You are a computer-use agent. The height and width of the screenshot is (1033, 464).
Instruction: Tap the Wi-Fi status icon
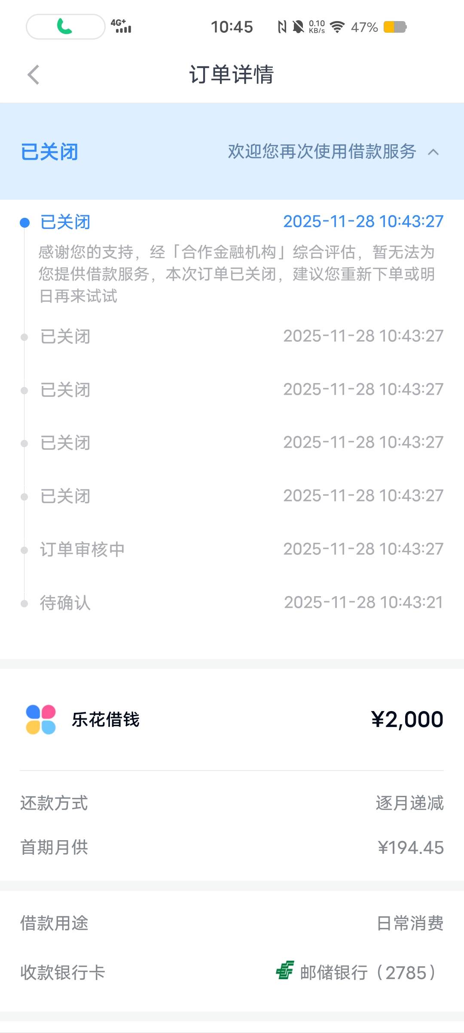[338, 27]
